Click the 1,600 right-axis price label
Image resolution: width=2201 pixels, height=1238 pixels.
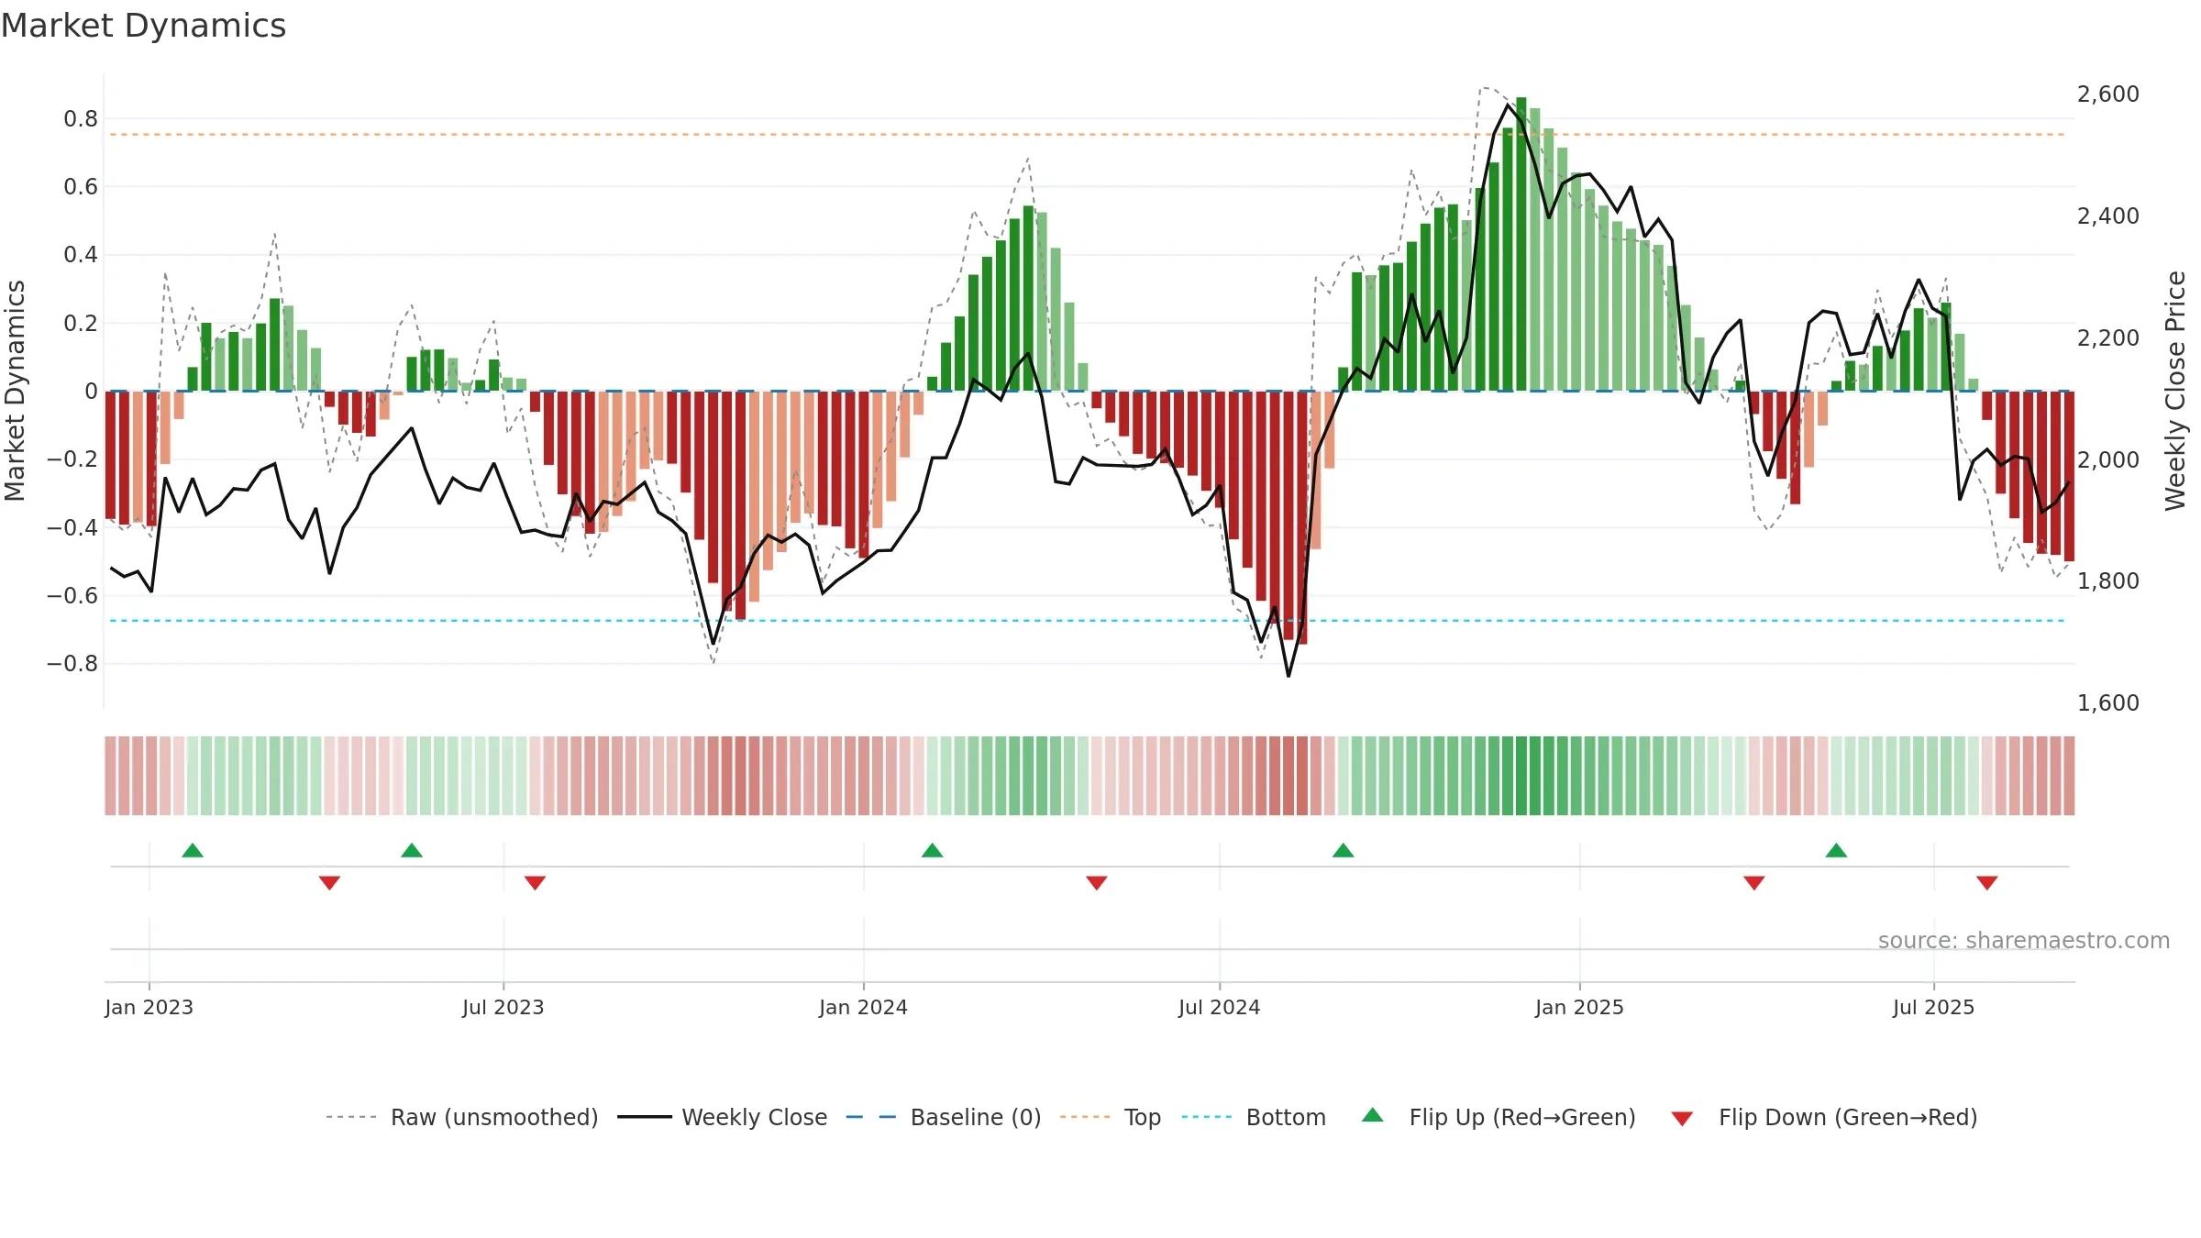pos(2108,702)
